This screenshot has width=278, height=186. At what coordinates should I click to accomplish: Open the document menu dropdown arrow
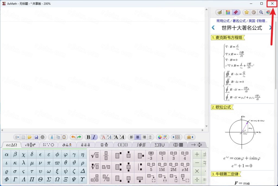coord(17,137)
